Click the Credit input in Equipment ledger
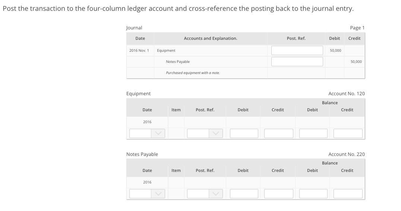This screenshot has width=401, height=211. 278,133
